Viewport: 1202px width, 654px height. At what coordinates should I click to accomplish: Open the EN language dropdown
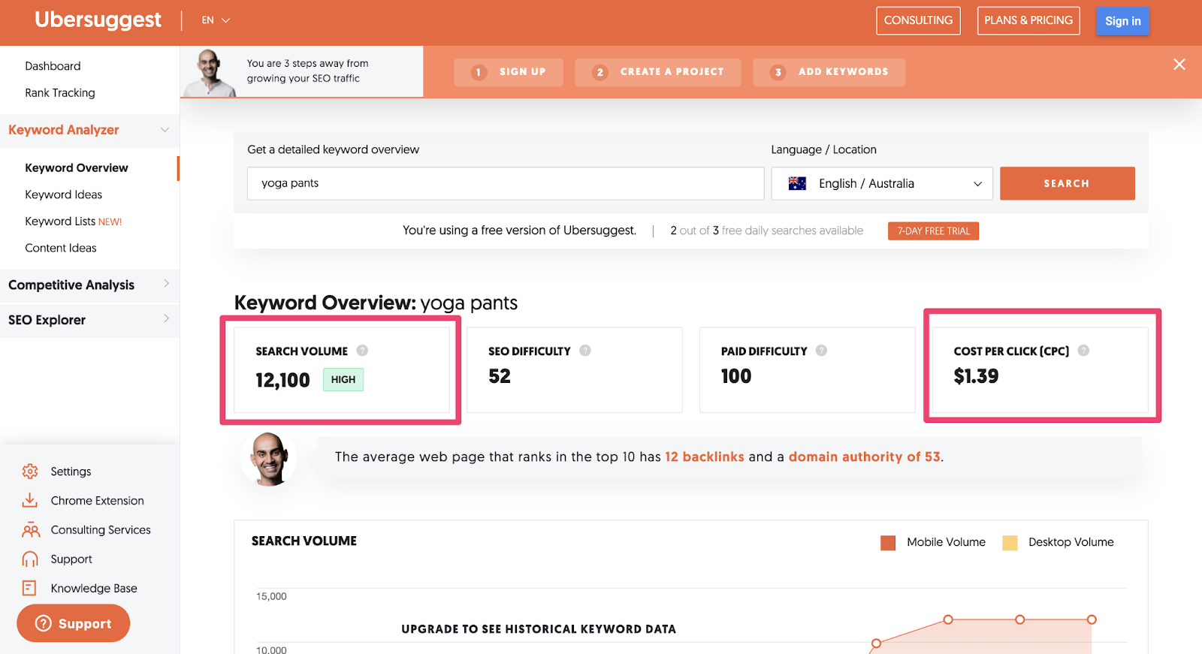coord(216,20)
